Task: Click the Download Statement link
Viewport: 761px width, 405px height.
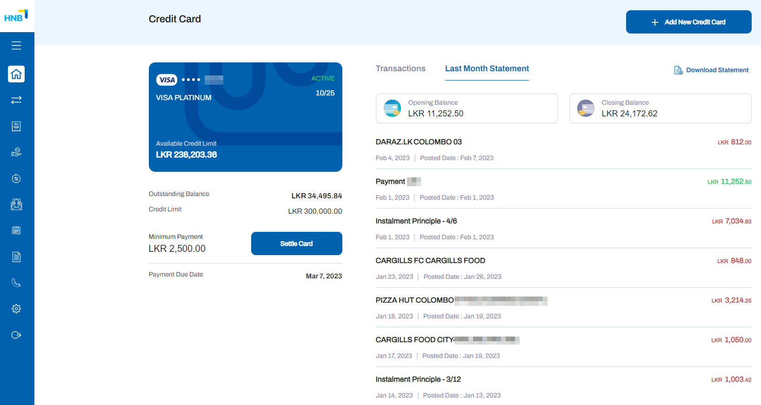Action: 711,70
